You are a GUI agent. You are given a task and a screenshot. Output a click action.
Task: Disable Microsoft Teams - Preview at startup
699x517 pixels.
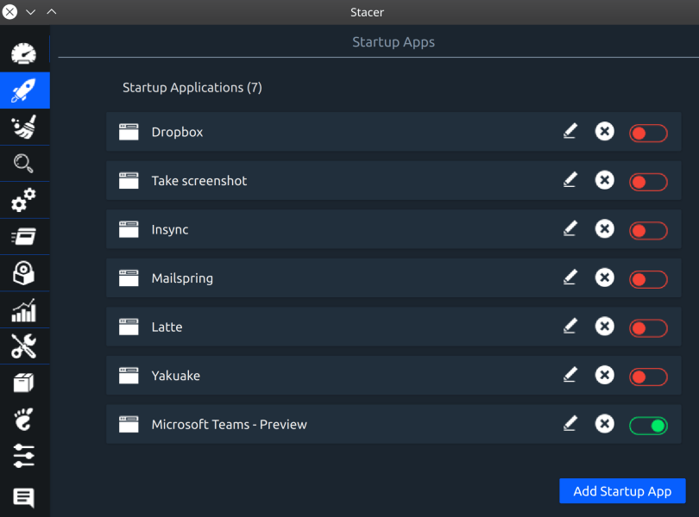[x=648, y=426]
